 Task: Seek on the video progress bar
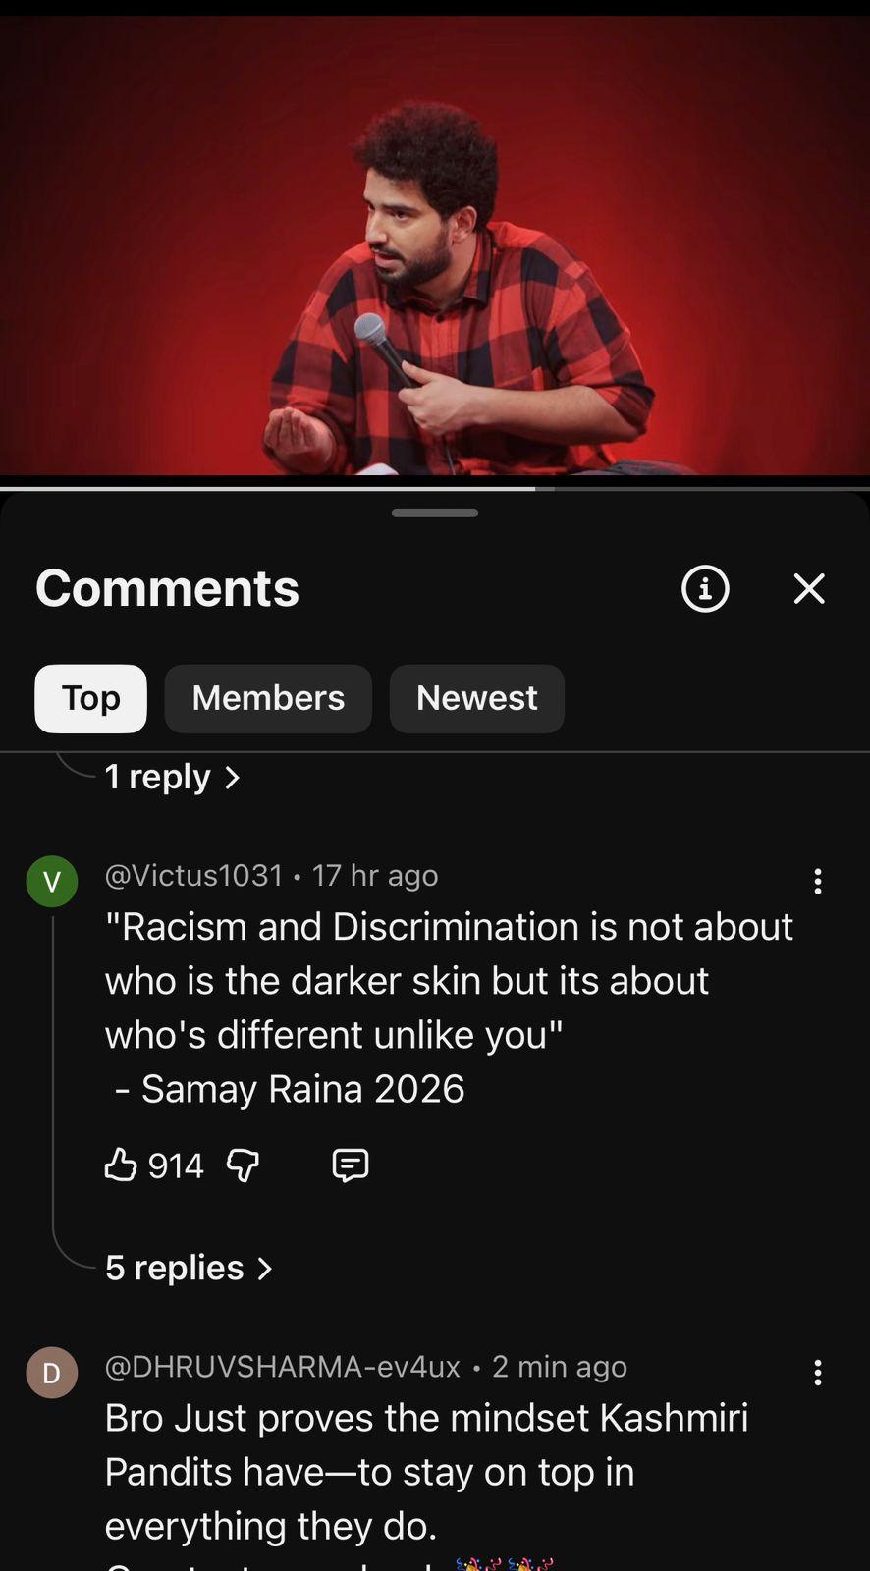tap(435, 488)
